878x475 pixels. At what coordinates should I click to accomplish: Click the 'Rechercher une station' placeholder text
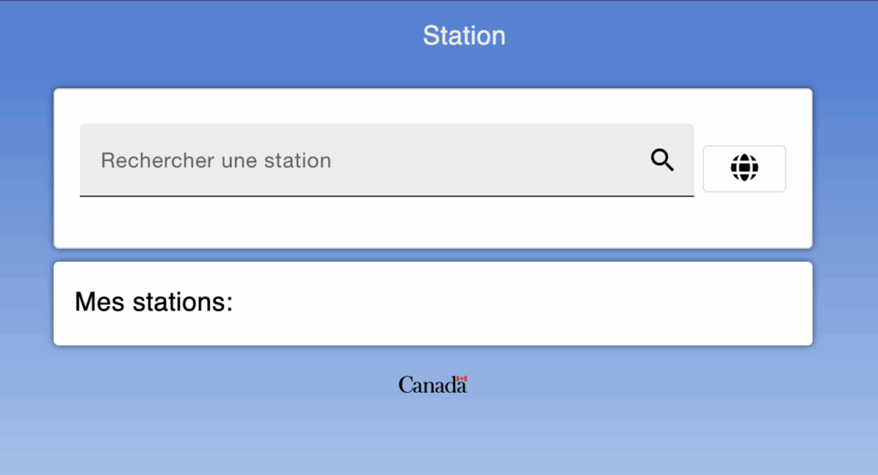(216, 160)
